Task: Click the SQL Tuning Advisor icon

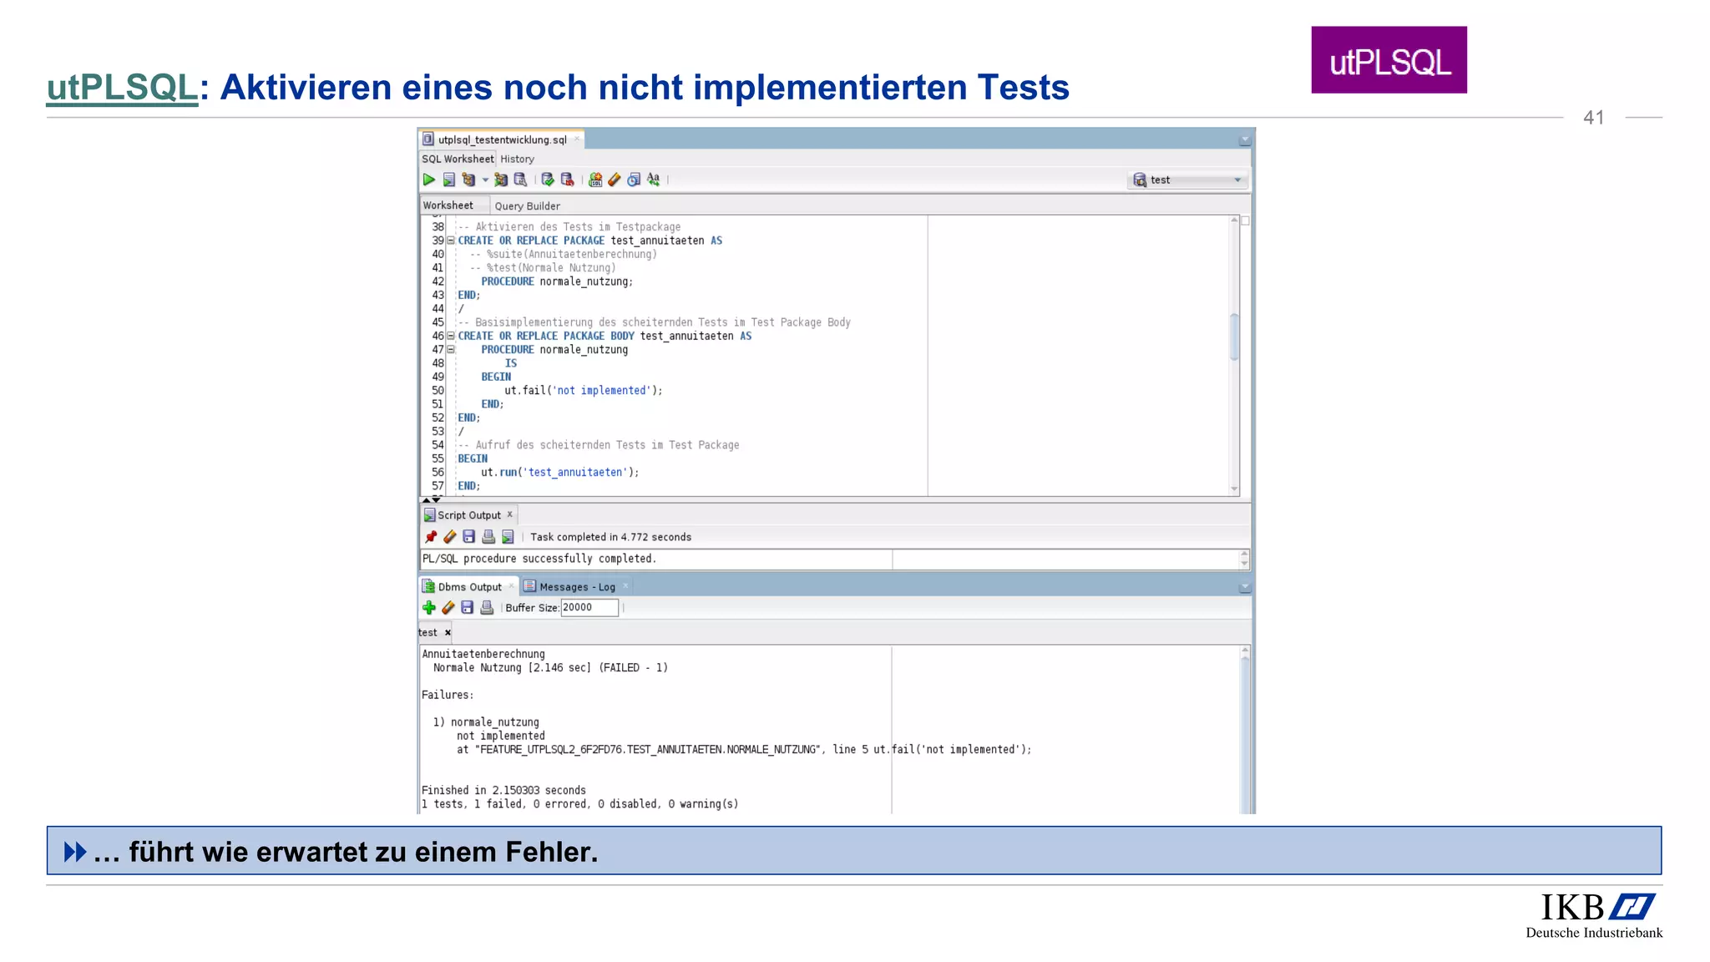Action: pos(520,180)
